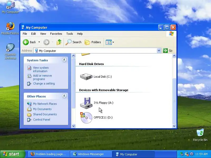Open the Edit menu
Screen dimensions: 211x158
point(33,34)
